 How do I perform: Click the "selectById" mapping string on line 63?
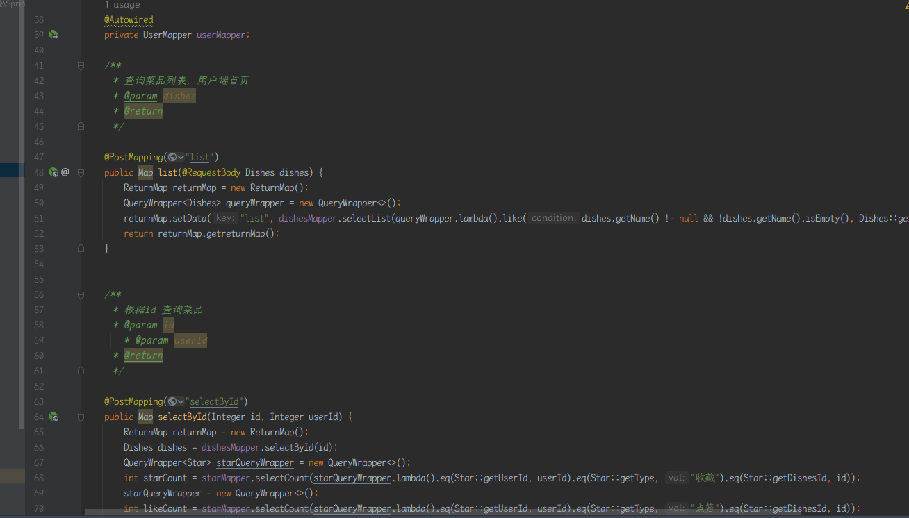[214, 401]
